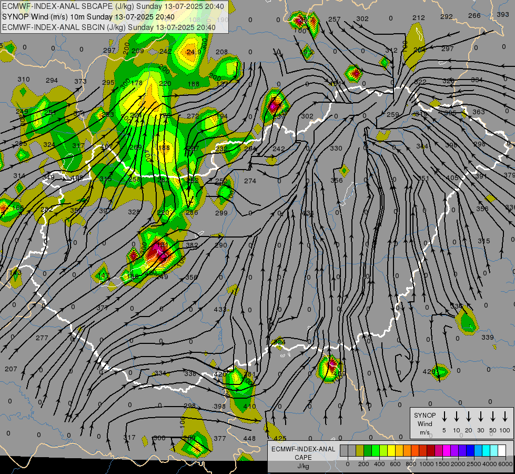The width and height of the screenshot is (515, 474).
Task: Click the SYNOP Wind 10m title line
Action: (x=88, y=17)
